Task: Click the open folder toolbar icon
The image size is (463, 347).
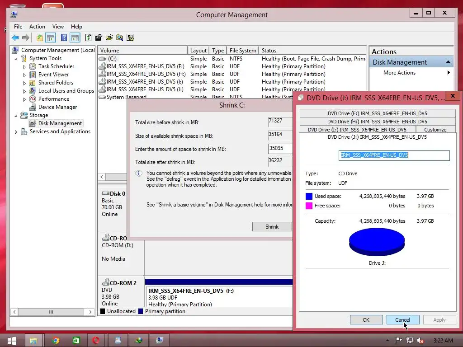Action: 109,38
